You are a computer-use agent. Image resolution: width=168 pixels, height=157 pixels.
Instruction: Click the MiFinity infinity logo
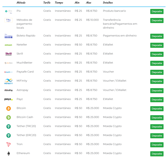pos(9,81)
